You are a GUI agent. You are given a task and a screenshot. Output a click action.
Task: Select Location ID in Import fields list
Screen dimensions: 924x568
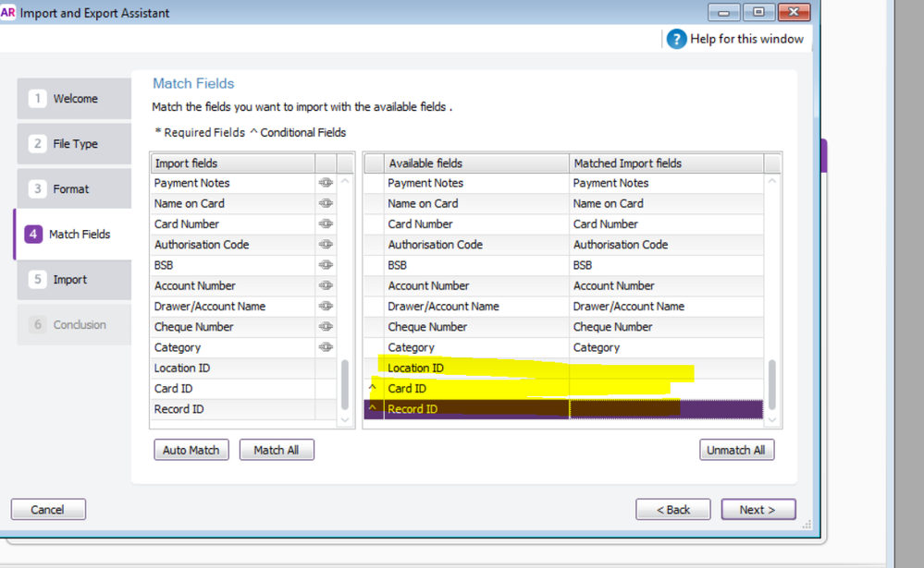182,368
